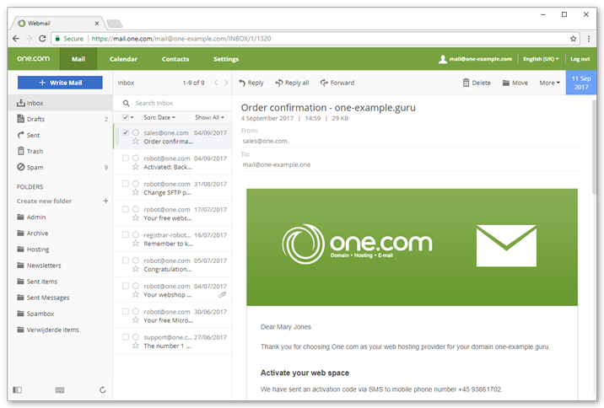Bookmark the page with the star icon
This screenshot has height=408, width=604.
(x=573, y=39)
